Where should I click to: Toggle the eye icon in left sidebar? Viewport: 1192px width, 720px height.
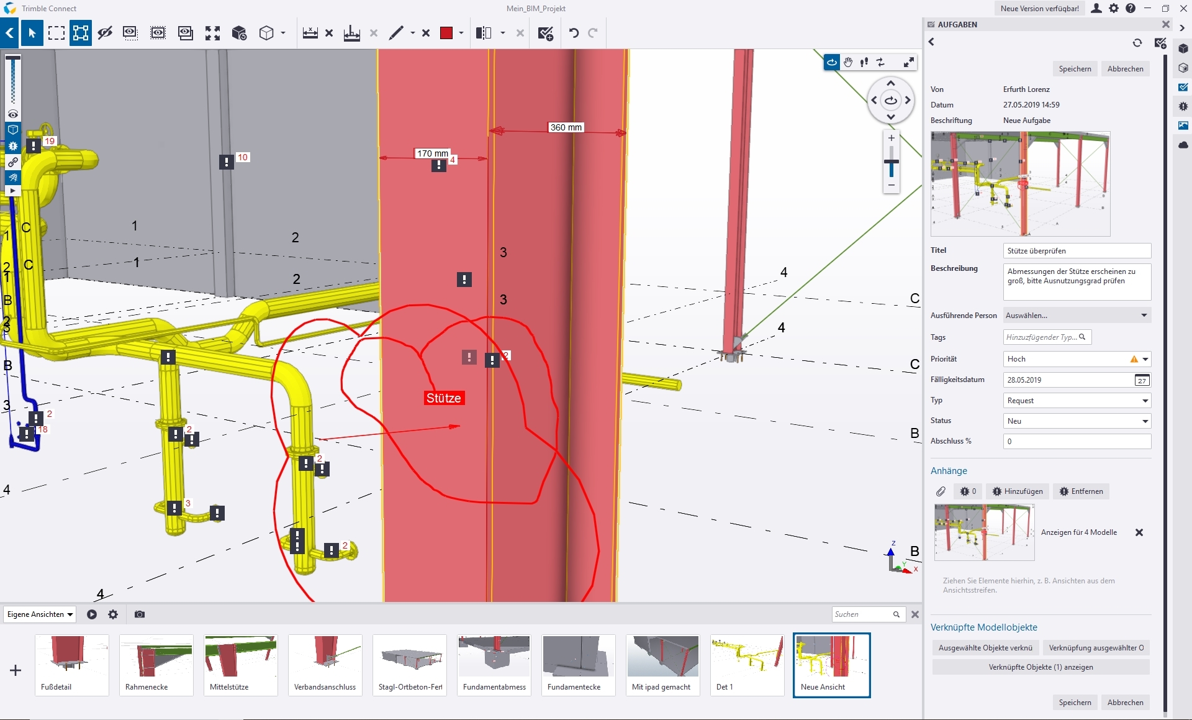pos(13,114)
